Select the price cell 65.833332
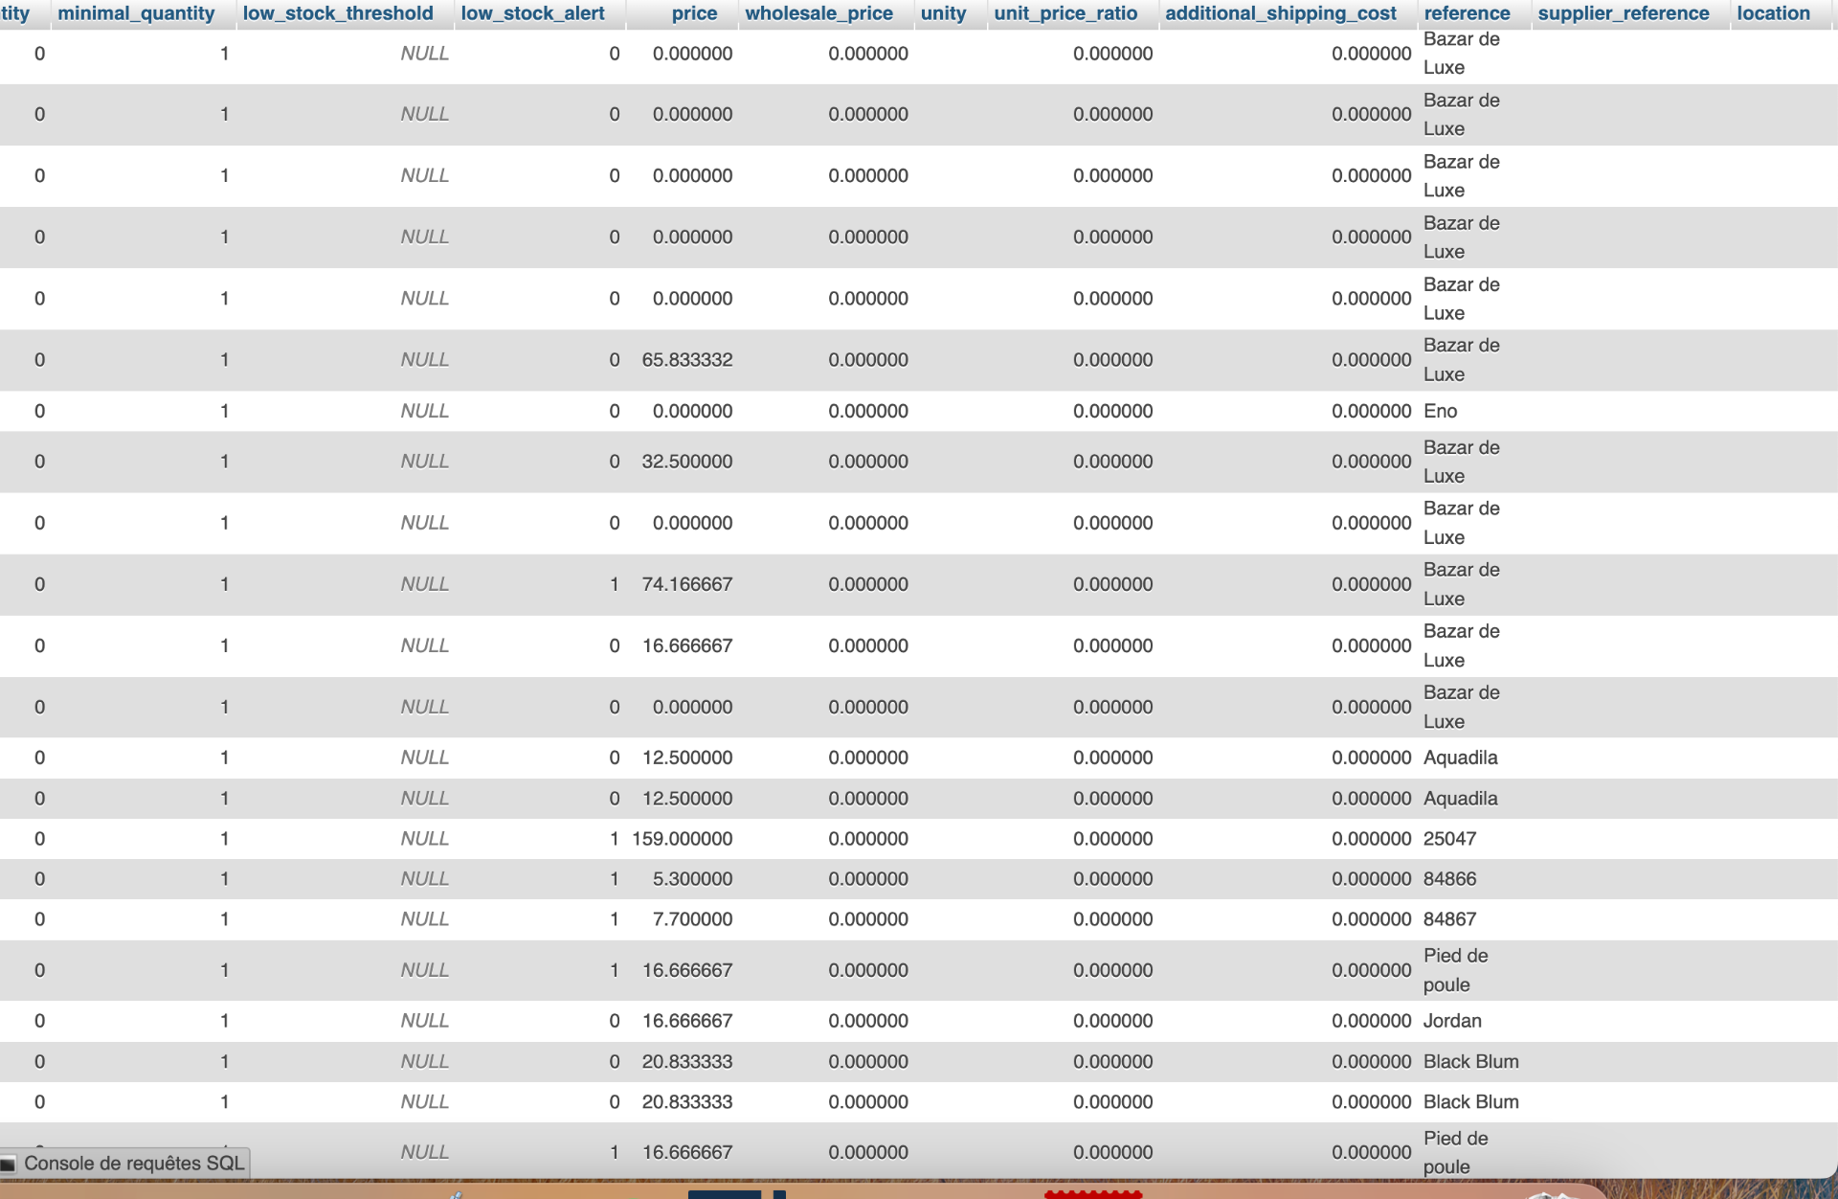The image size is (1838, 1199). (687, 360)
